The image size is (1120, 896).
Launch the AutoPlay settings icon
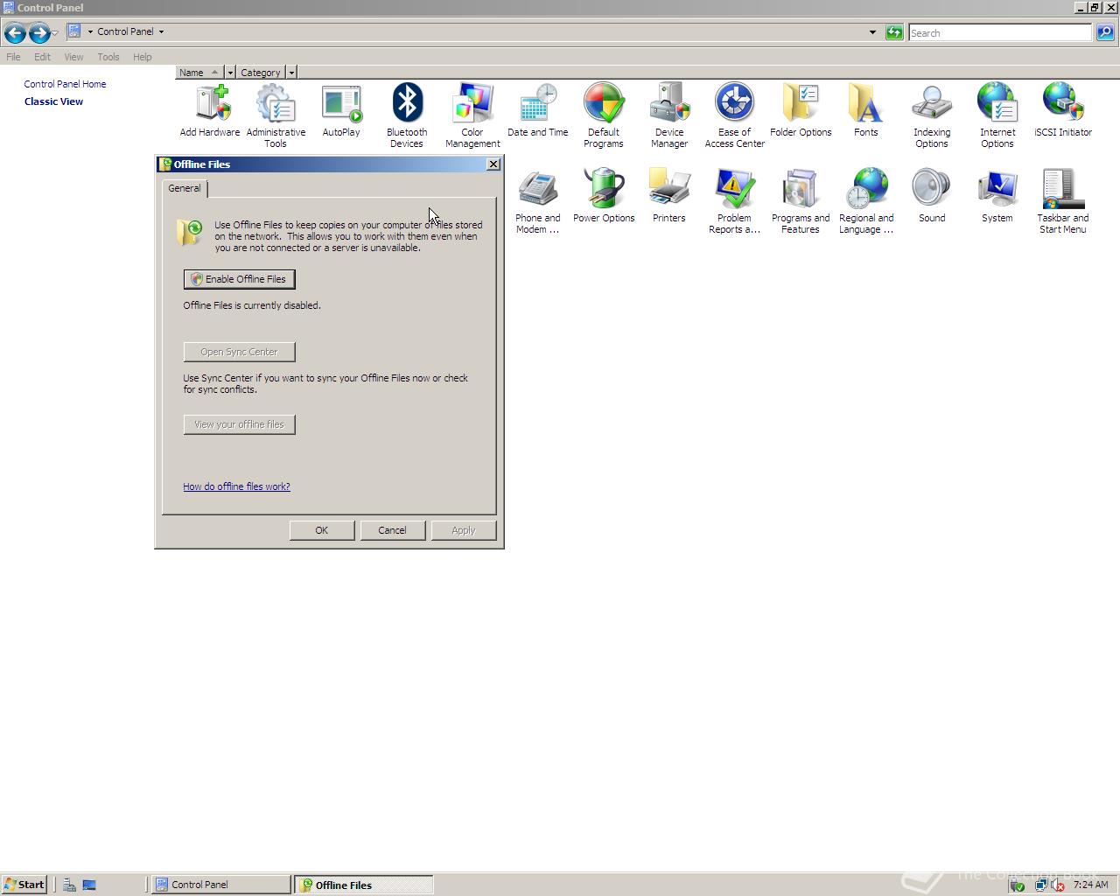pos(341,110)
